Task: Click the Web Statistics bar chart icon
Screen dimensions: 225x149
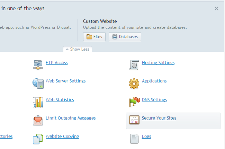Action: (38, 103)
